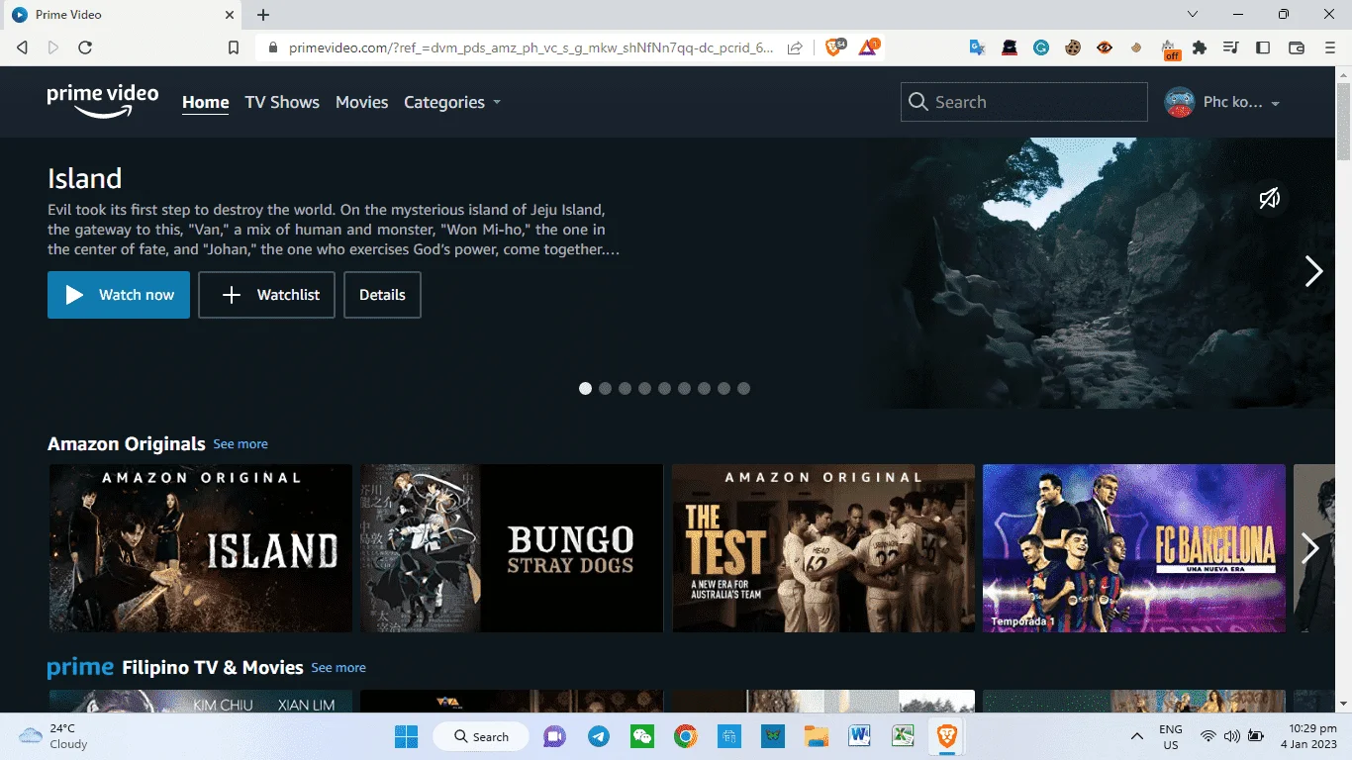Click the share icon in address bar
The width and height of the screenshot is (1352, 760).
pos(795,47)
